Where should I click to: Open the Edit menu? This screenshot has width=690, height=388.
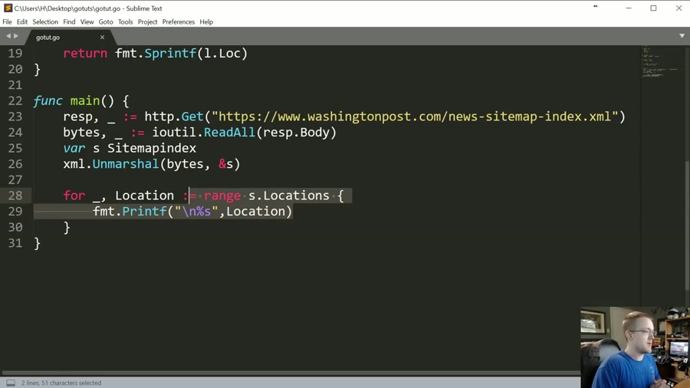tap(22, 21)
